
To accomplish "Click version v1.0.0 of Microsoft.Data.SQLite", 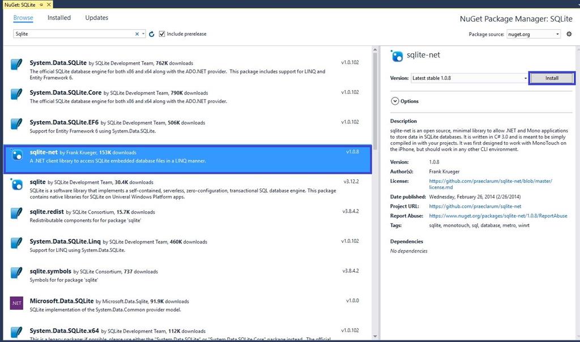I will point(352,301).
